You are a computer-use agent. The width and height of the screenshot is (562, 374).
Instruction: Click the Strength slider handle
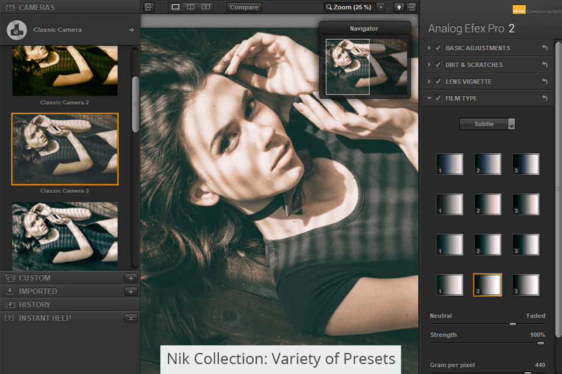541,343
